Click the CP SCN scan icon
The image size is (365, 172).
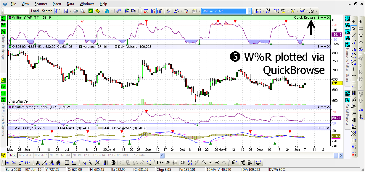348,25
